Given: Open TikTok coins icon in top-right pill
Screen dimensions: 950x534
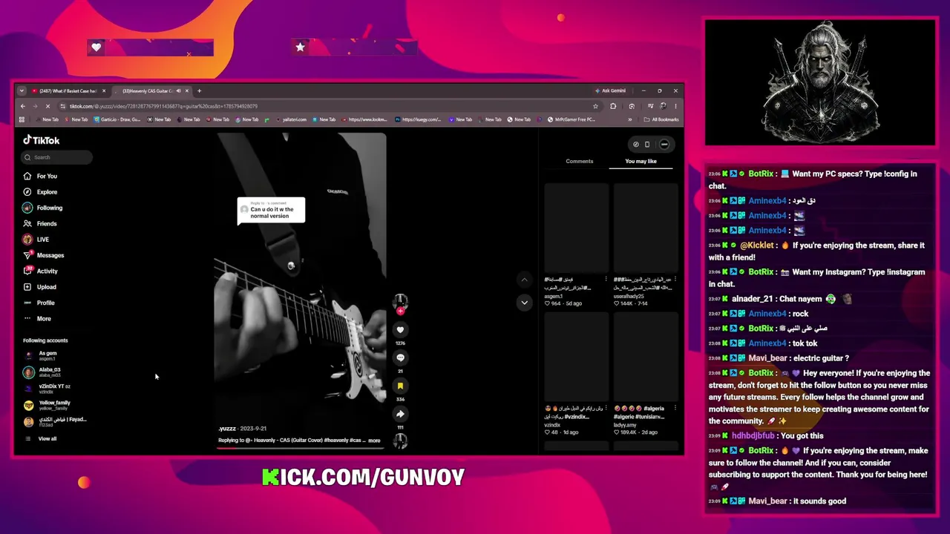Looking at the screenshot, I should pos(635,145).
